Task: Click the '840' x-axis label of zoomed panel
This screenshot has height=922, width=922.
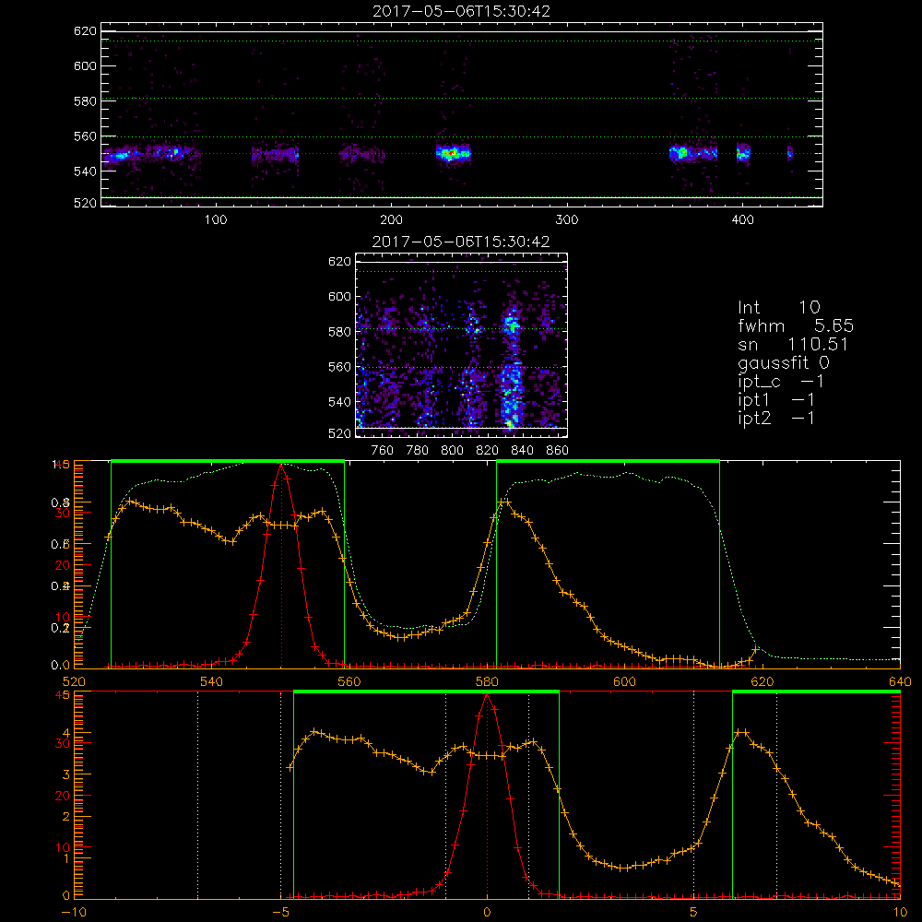Action: pos(522,451)
